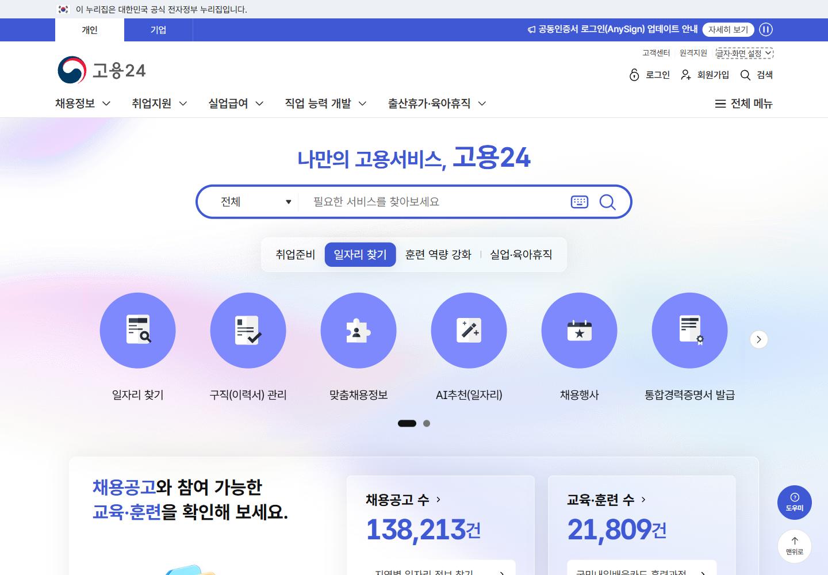Open the 구직(이력서) 관리 circle icon

tap(248, 330)
